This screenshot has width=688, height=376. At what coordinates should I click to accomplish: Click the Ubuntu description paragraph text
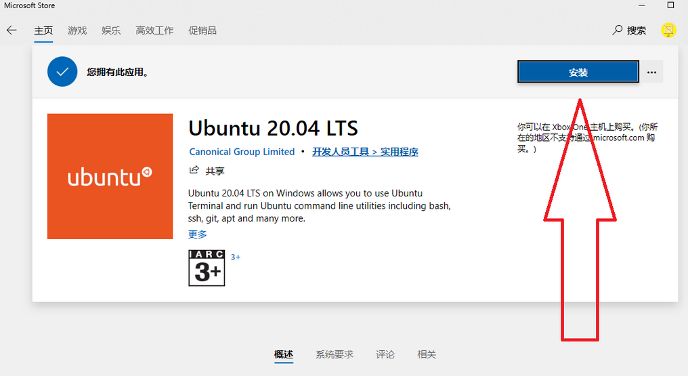pos(320,206)
